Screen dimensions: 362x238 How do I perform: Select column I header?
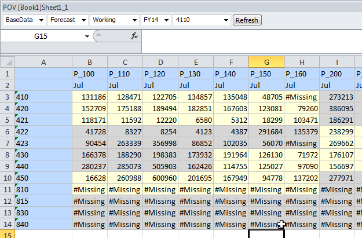337,62
